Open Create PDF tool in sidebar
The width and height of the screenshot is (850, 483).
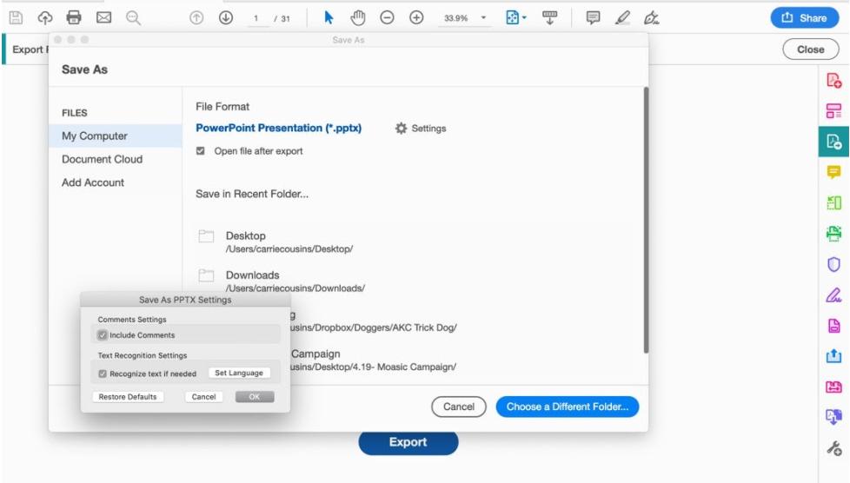tap(833, 80)
